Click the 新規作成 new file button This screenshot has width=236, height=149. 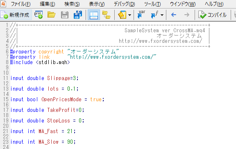16,15
